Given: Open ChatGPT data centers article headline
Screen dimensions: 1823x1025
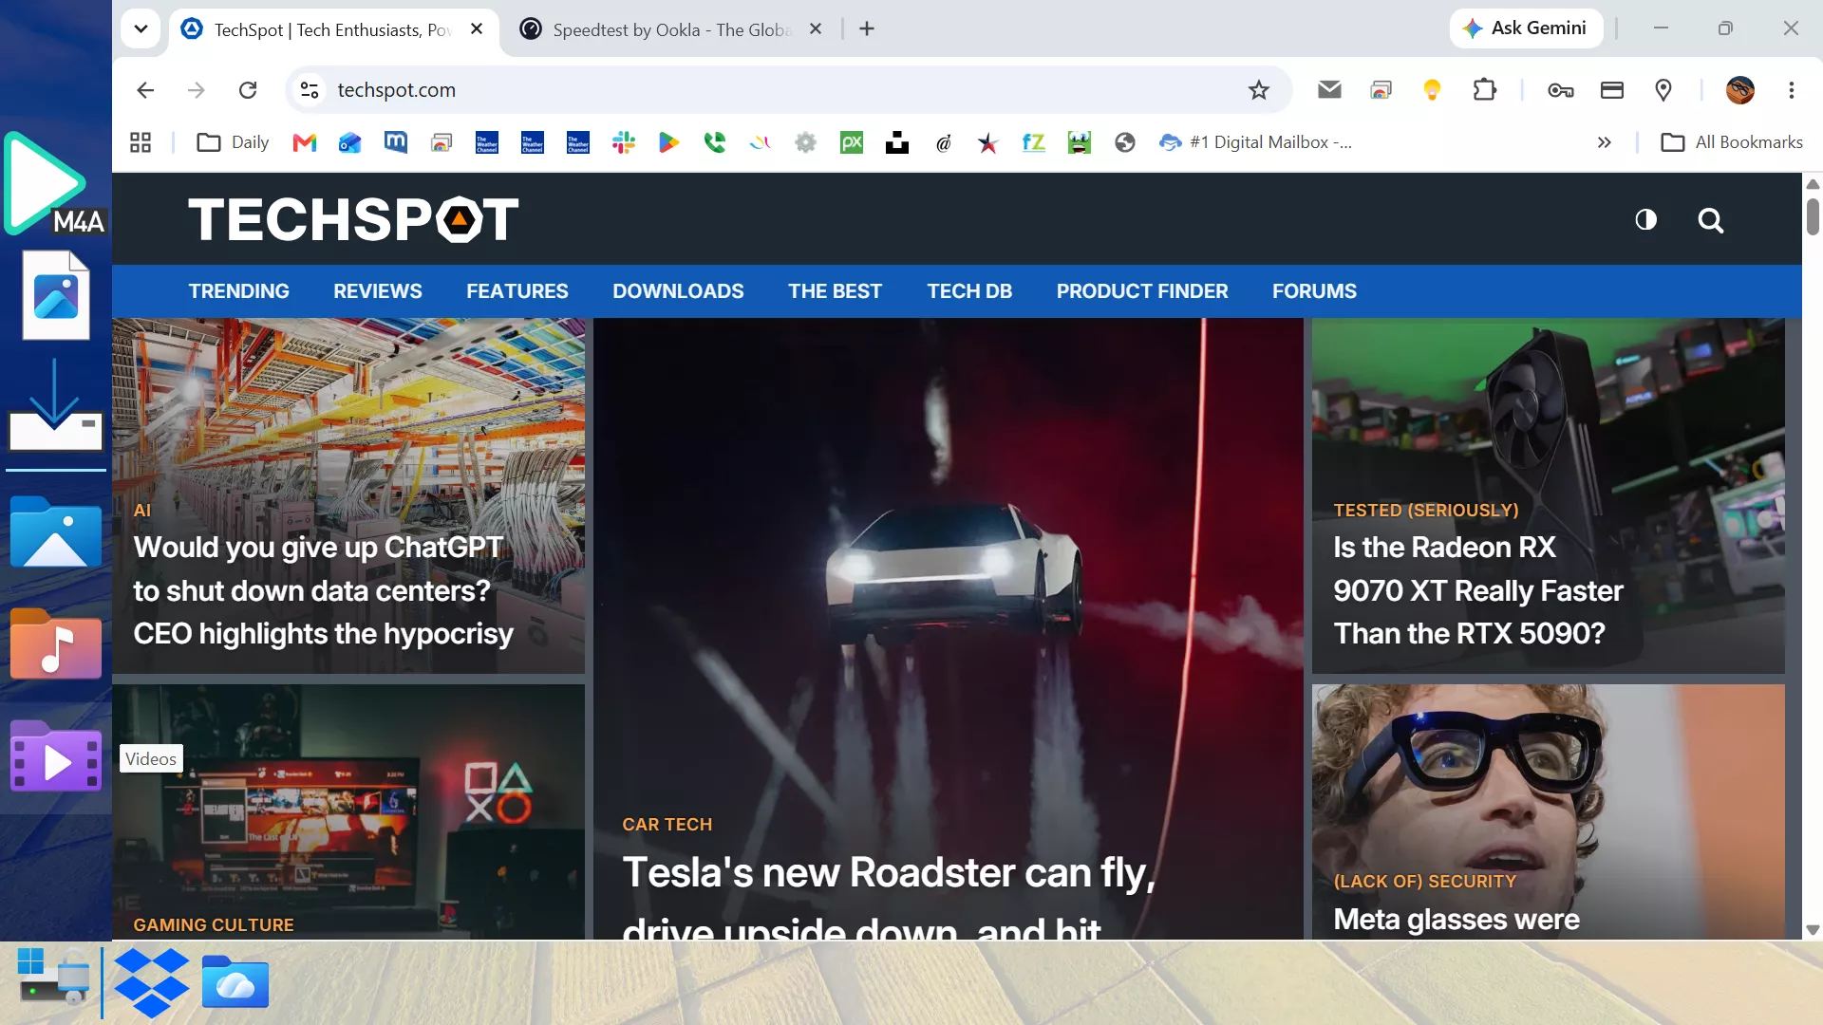Looking at the screenshot, I should pos(323,590).
